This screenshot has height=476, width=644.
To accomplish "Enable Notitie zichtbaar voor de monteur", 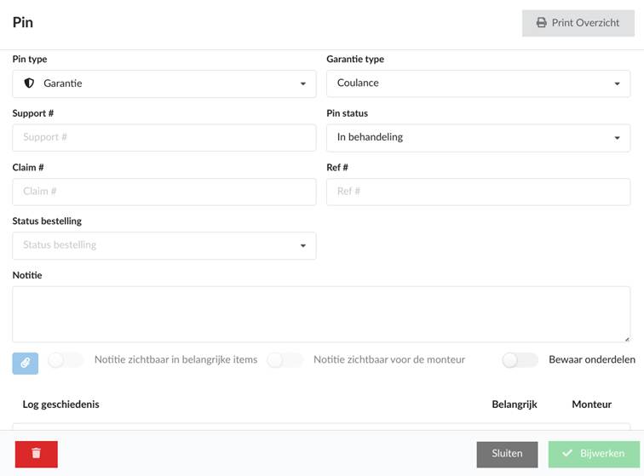I will coord(285,360).
